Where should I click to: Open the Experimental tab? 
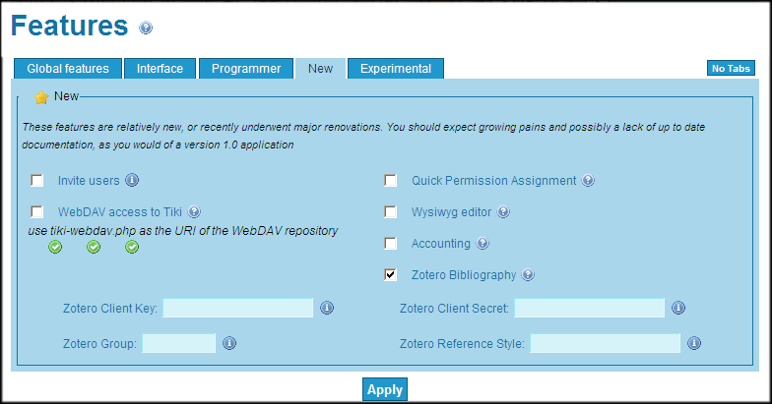point(396,69)
